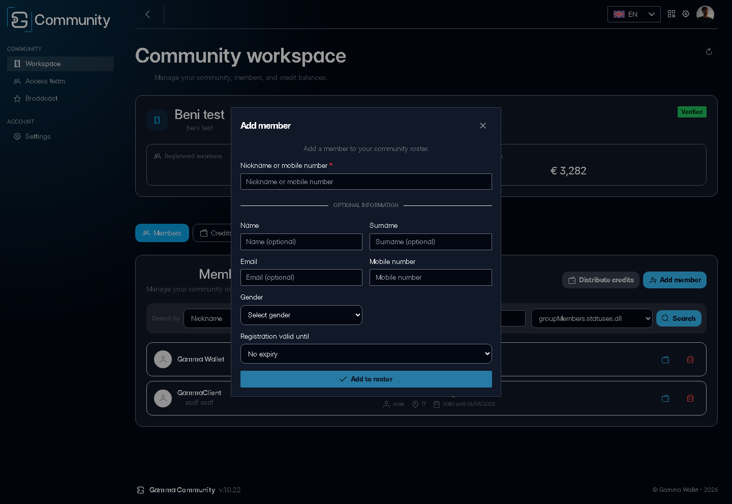
Task: Delete the GammaClient member
Action: [690, 398]
